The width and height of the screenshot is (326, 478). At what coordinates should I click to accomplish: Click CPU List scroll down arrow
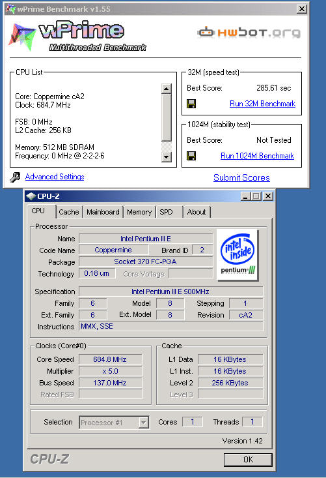point(167,157)
